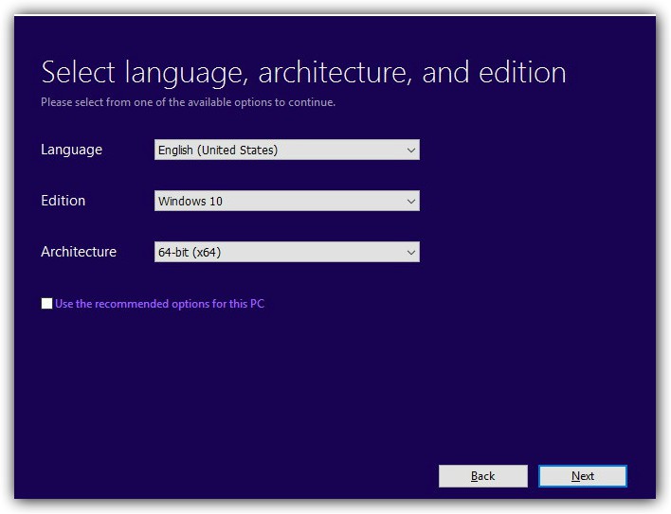Click the Windows 10 edition value
This screenshot has height=514, width=671.
click(x=190, y=201)
